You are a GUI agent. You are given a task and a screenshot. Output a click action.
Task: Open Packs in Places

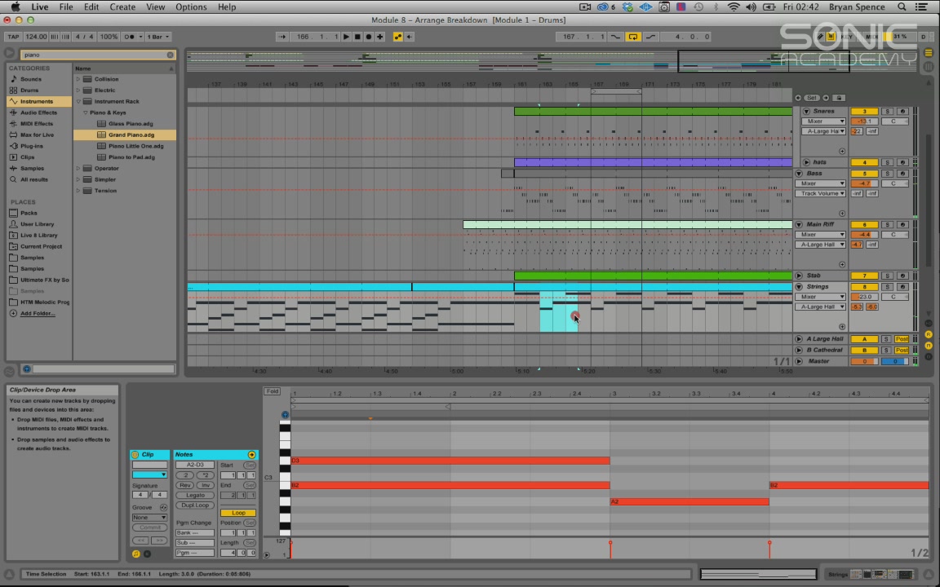(29, 213)
